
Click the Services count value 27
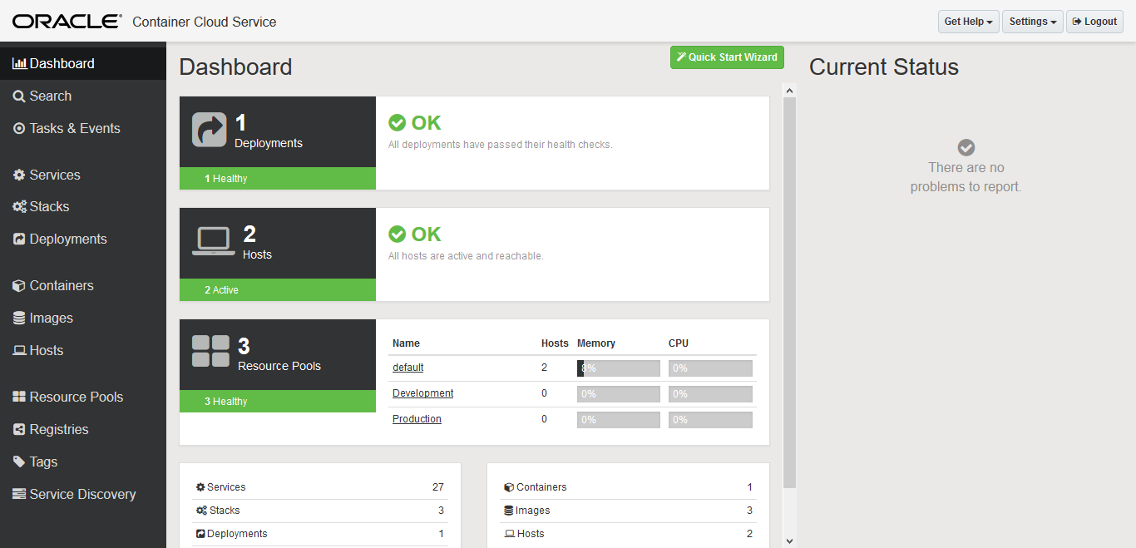click(438, 487)
